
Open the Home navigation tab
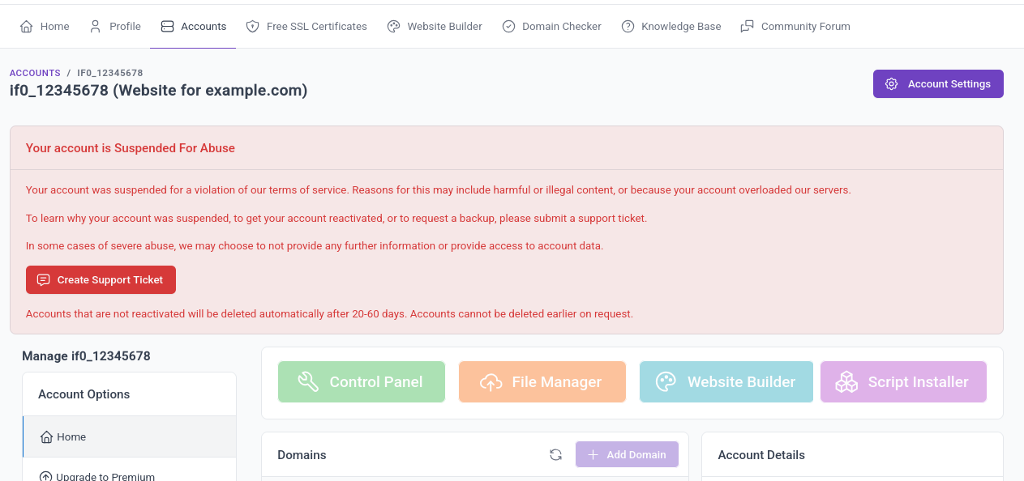click(x=45, y=27)
